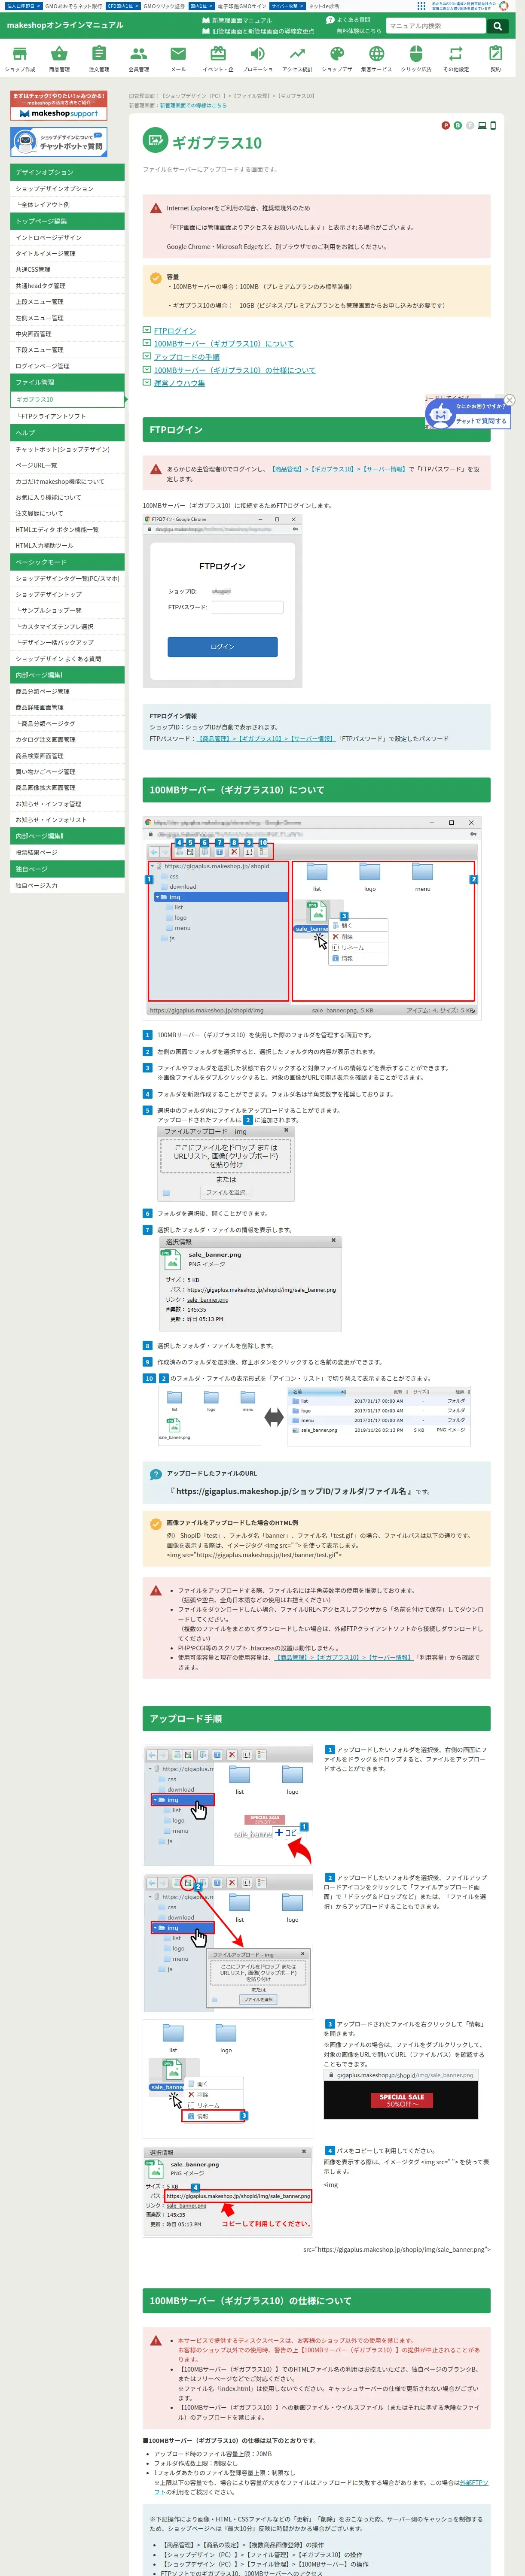Click the green B plan badge
The image size is (525, 2576).
pyautogui.click(x=457, y=126)
